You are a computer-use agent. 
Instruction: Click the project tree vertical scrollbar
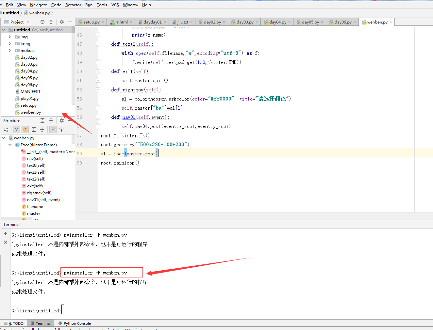pyautogui.click(x=73, y=65)
